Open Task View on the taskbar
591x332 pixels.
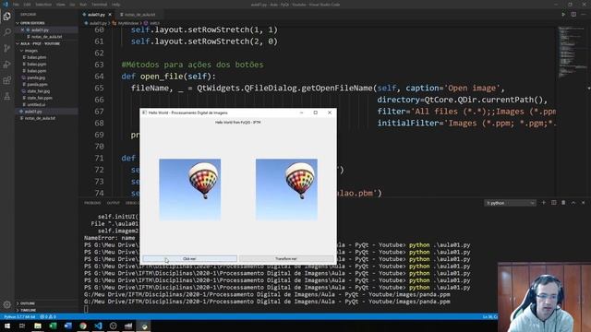pos(22,326)
